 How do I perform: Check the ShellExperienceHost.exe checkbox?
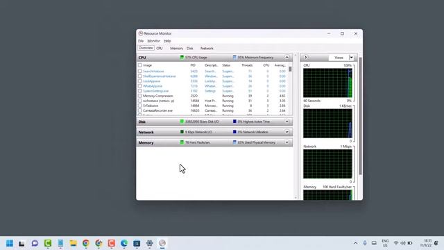[140, 76]
